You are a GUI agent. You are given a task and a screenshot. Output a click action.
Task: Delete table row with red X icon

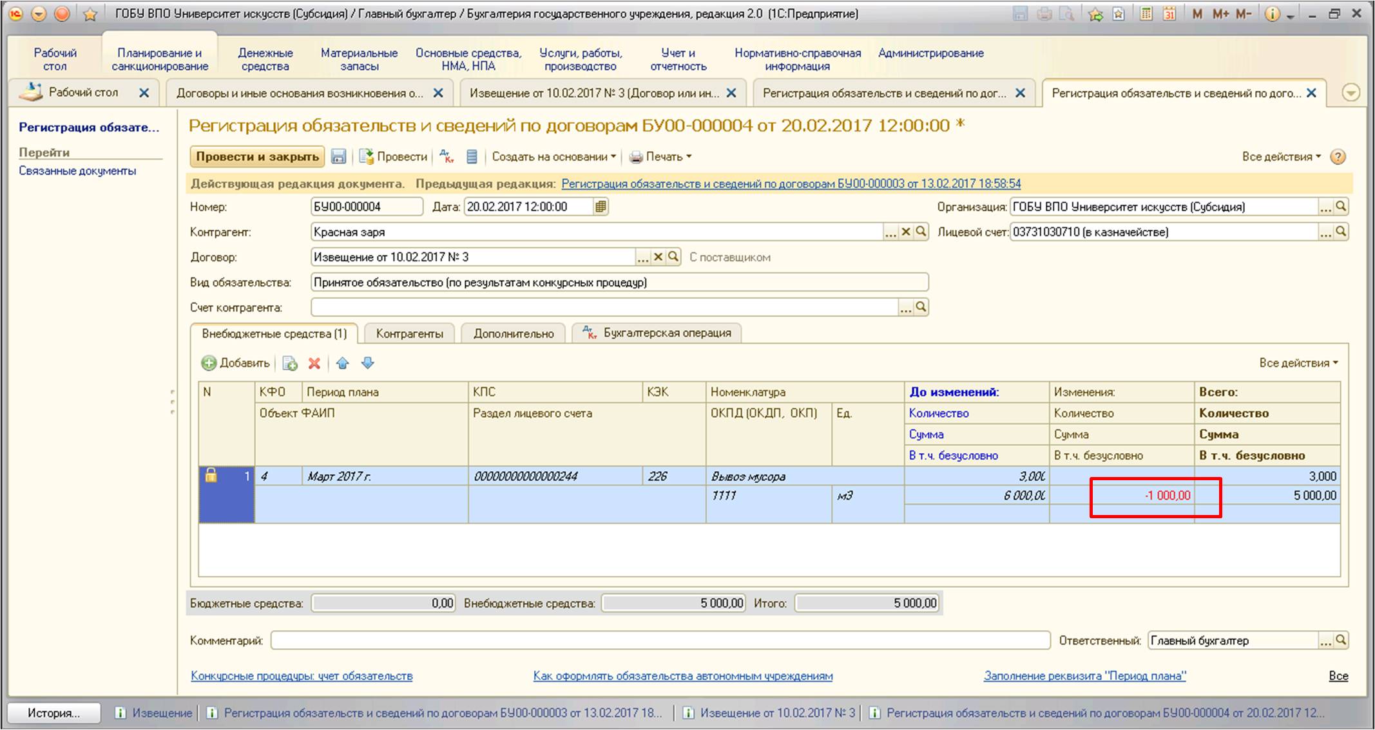314,363
